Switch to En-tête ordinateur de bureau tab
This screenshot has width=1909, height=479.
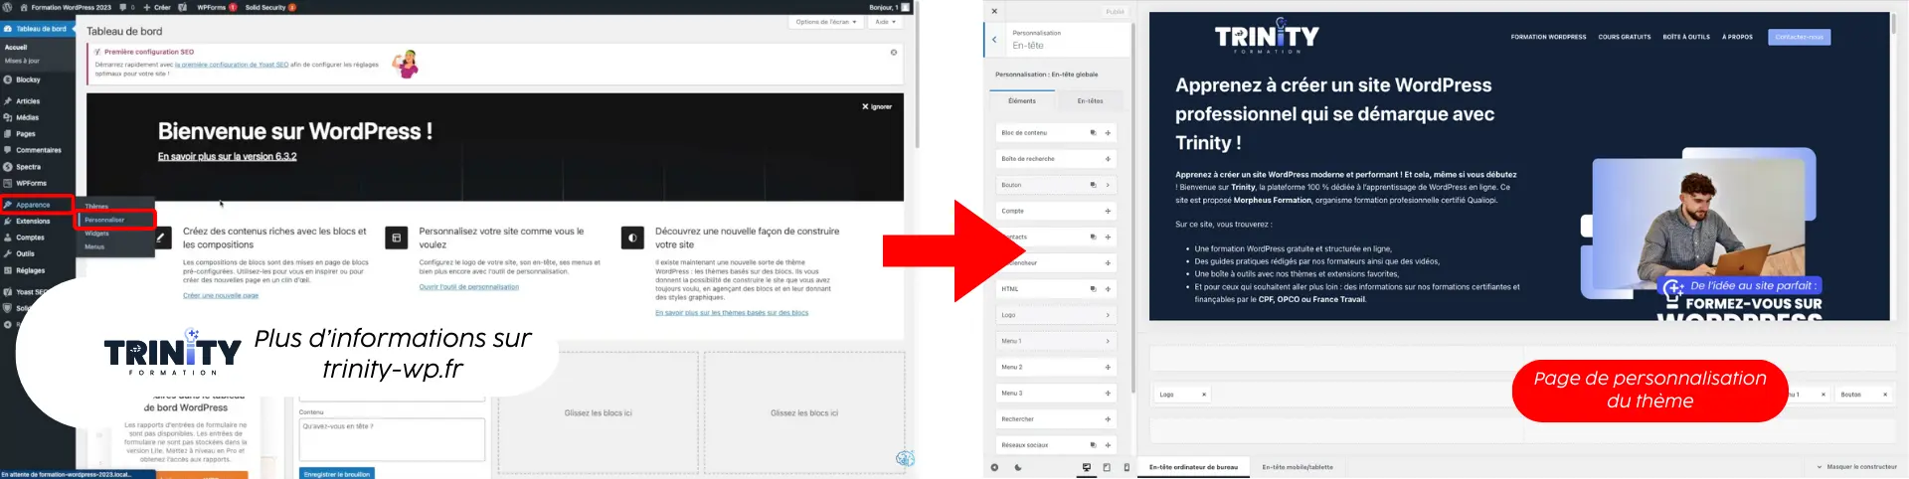pyautogui.click(x=1193, y=467)
